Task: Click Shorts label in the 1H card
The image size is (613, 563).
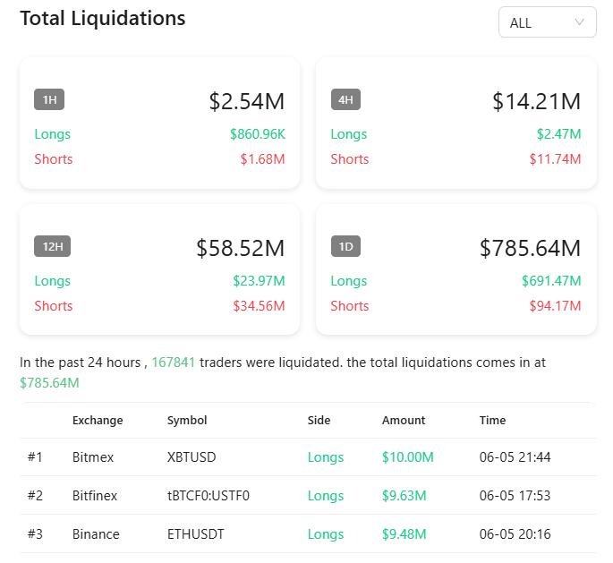Action: pyautogui.click(x=54, y=159)
